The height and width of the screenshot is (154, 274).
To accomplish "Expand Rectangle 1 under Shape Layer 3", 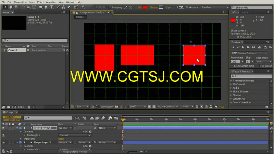I will [x=24, y=135].
